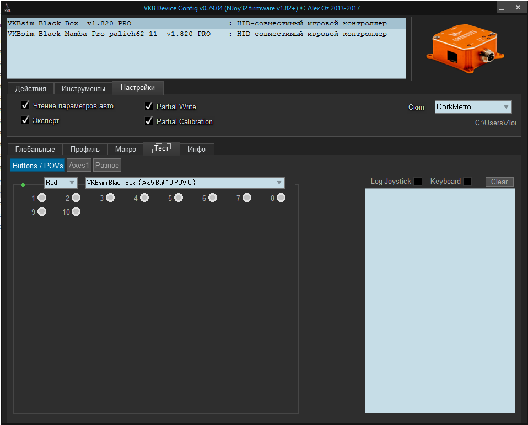The width and height of the screenshot is (528, 425).
Task: Open the VKBsim Black Box device dropdown
Action: point(185,183)
